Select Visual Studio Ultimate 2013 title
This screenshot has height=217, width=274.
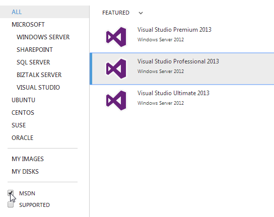(x=173, y=93)
